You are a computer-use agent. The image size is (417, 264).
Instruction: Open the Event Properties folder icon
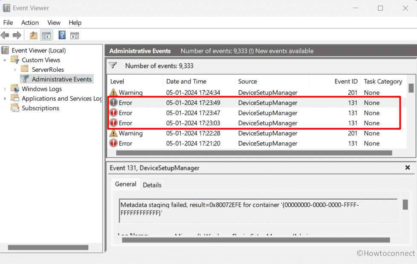pyautogui.click(x=33, y=35)
